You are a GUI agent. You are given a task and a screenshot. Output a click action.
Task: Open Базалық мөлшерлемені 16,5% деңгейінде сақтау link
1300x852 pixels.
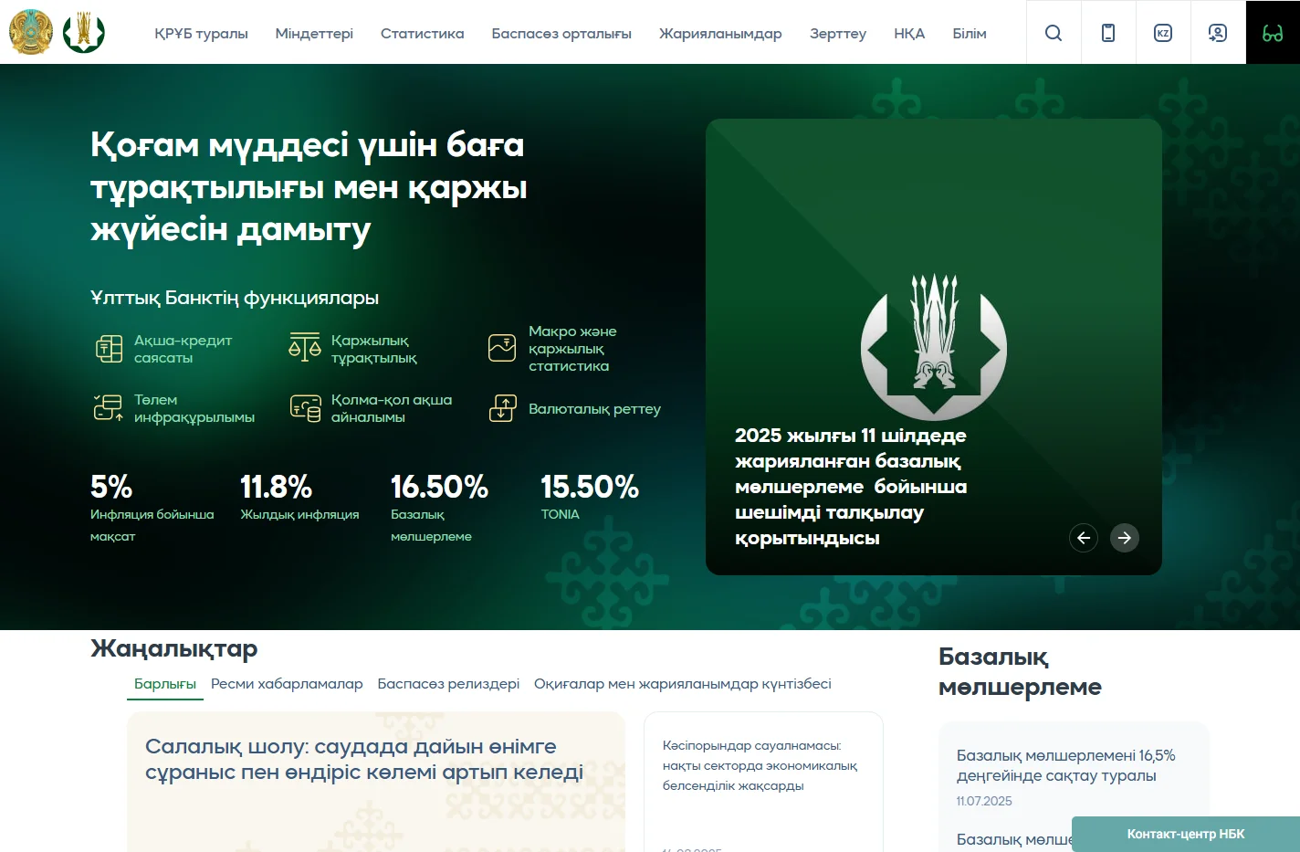click(x=1065, y=765)
